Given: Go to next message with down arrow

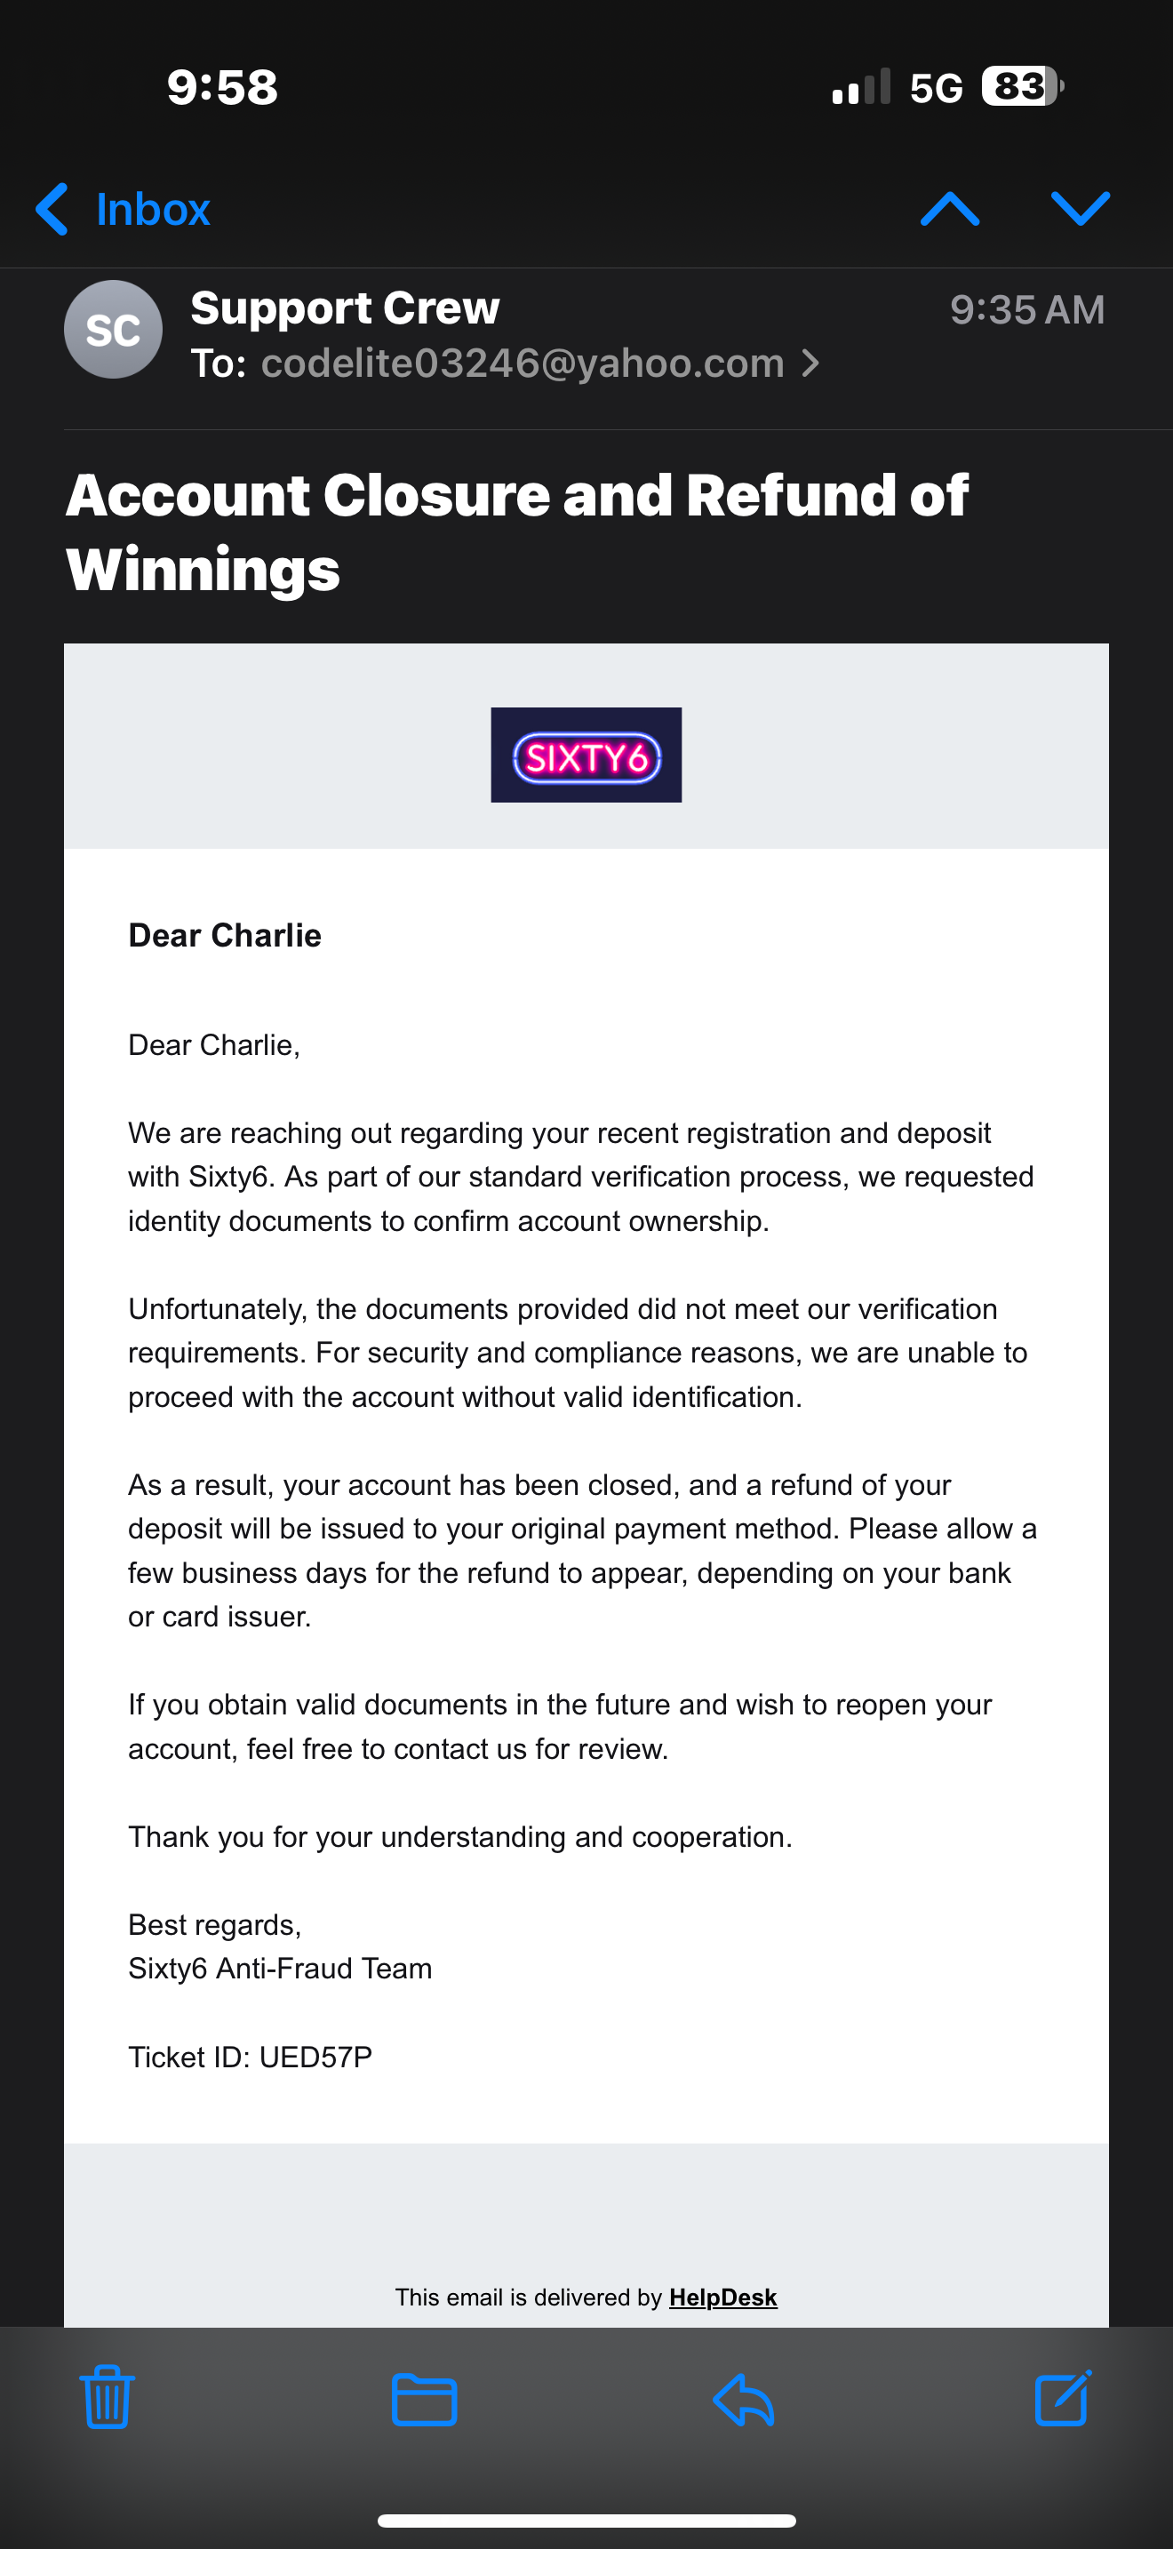Looking at the screenshot, I should (1080, 209).
